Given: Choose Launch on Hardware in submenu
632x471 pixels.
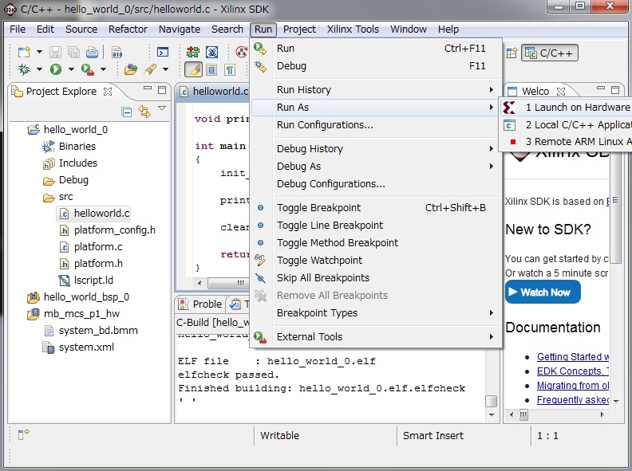Looking at the screenshot, I should [x=567, y=108].
